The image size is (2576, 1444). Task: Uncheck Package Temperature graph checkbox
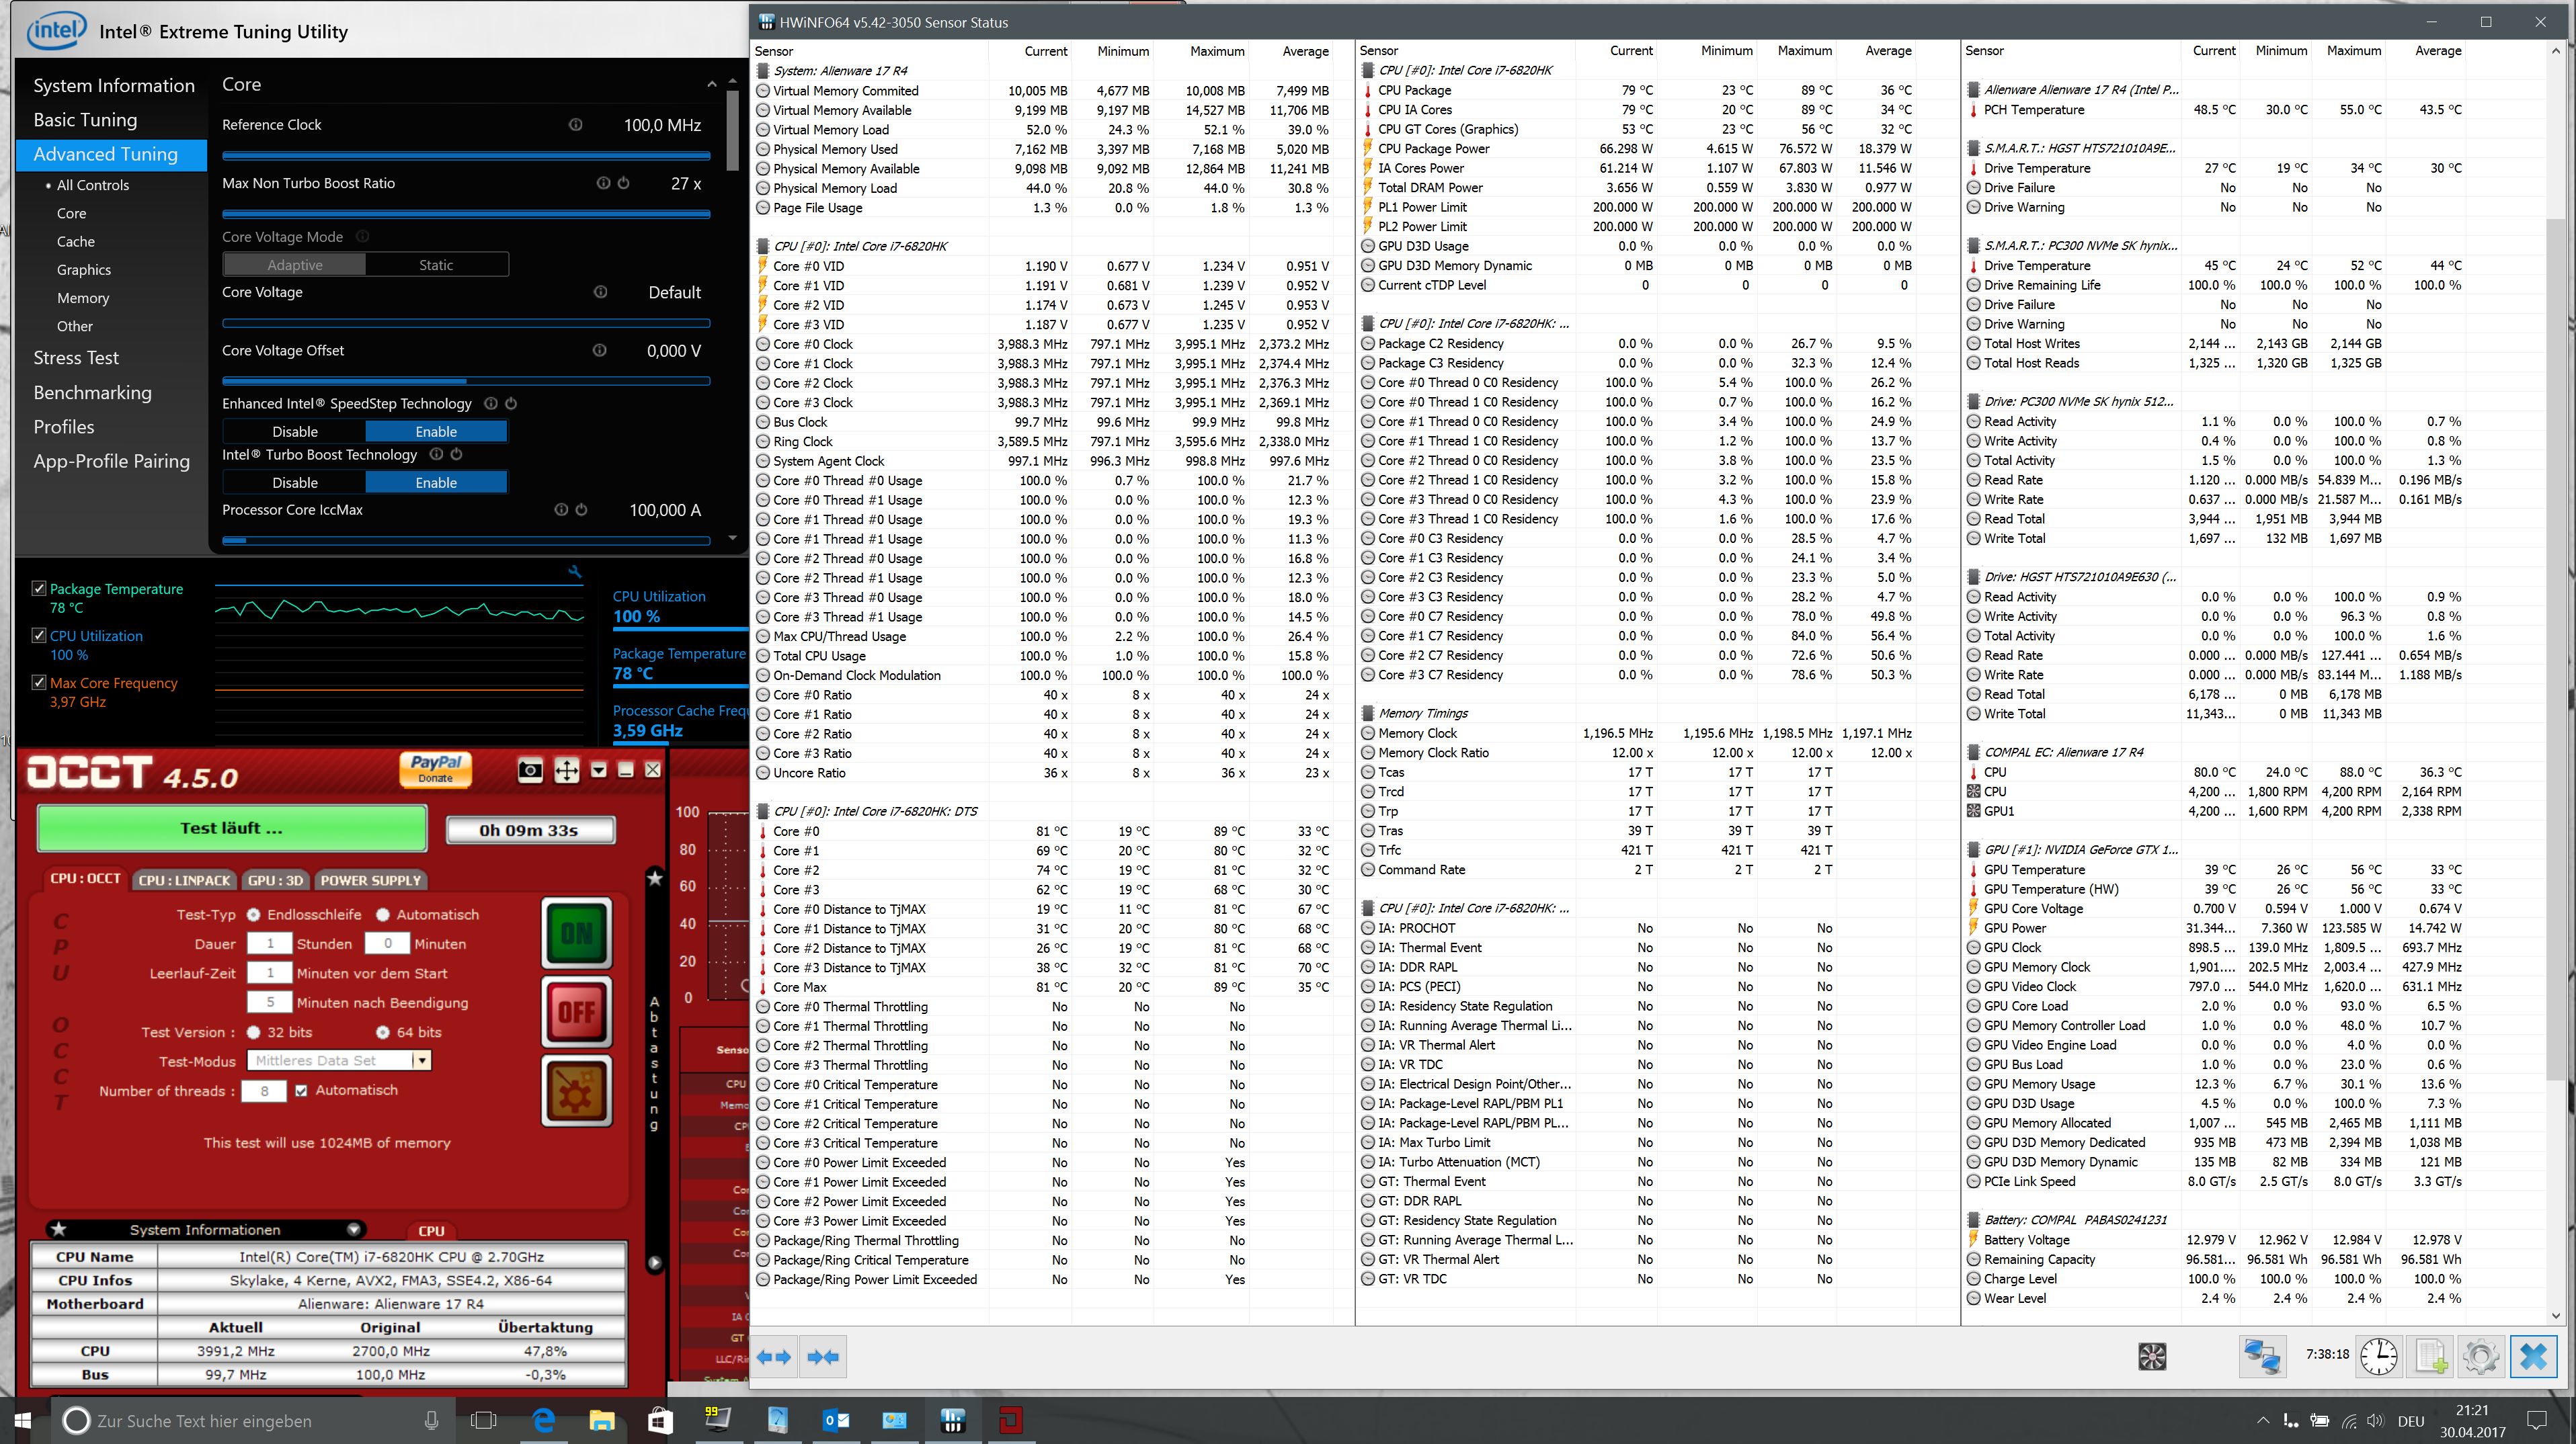tap(39, 589)
